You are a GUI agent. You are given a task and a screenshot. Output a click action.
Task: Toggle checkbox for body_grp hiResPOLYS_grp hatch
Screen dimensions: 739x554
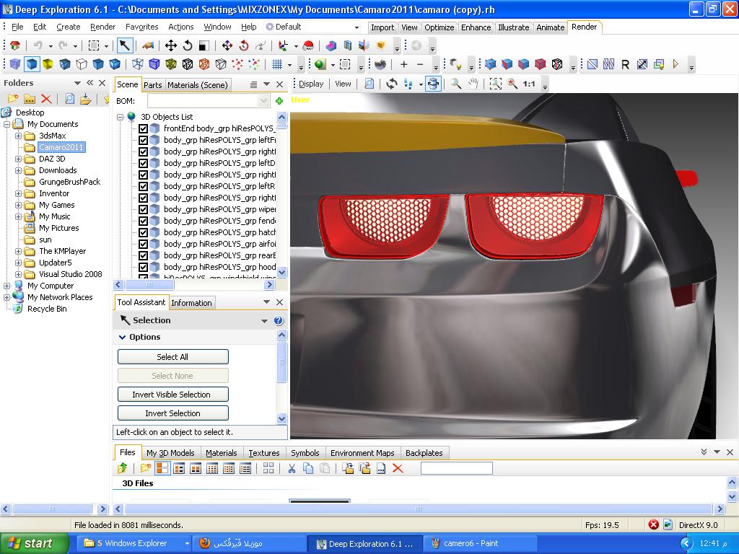tap(144, 232)
